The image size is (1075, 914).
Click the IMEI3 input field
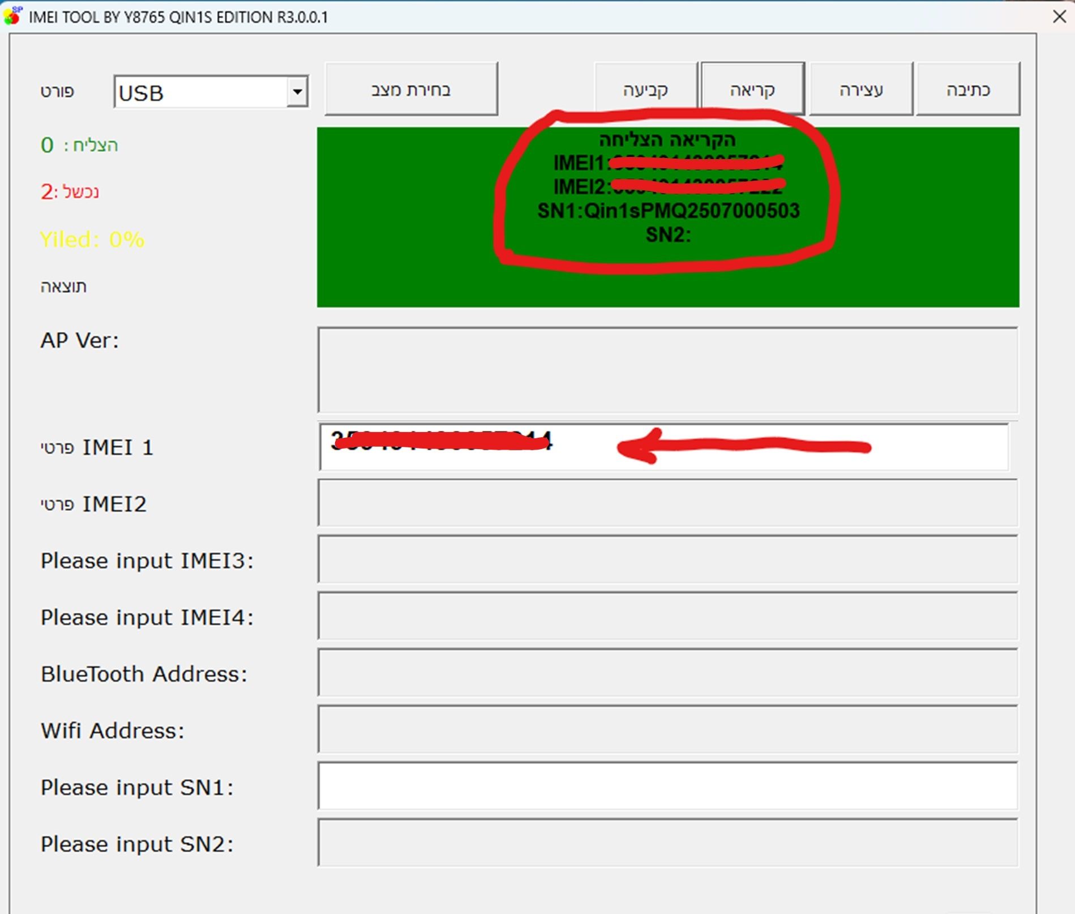coord(667,559)
